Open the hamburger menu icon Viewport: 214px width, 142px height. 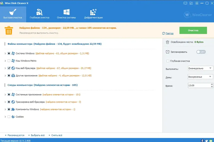click(x=197, y=3)
